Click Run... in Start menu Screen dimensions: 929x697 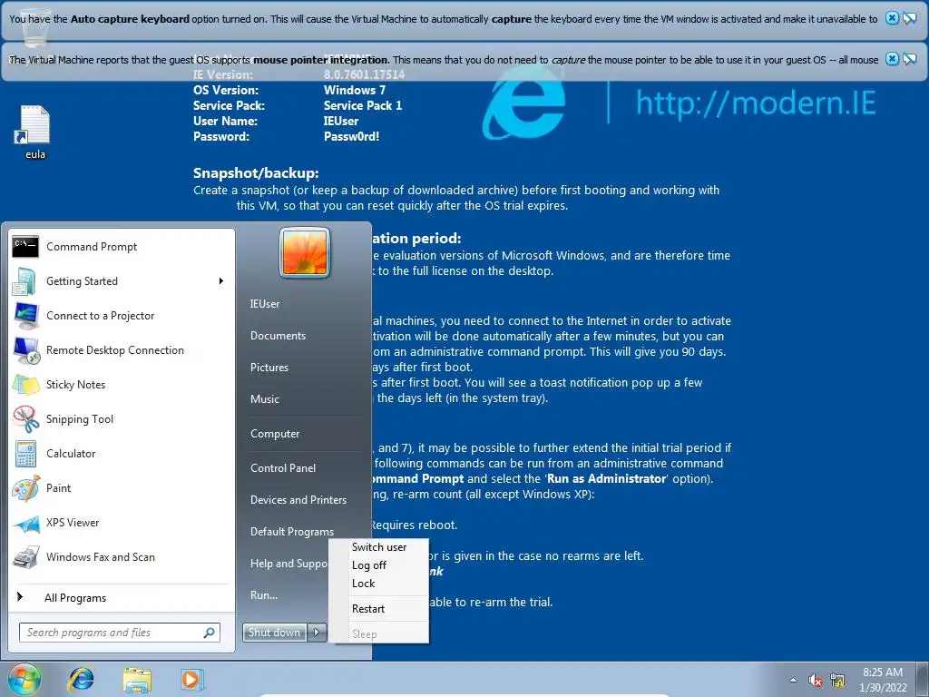click(264, 595)
